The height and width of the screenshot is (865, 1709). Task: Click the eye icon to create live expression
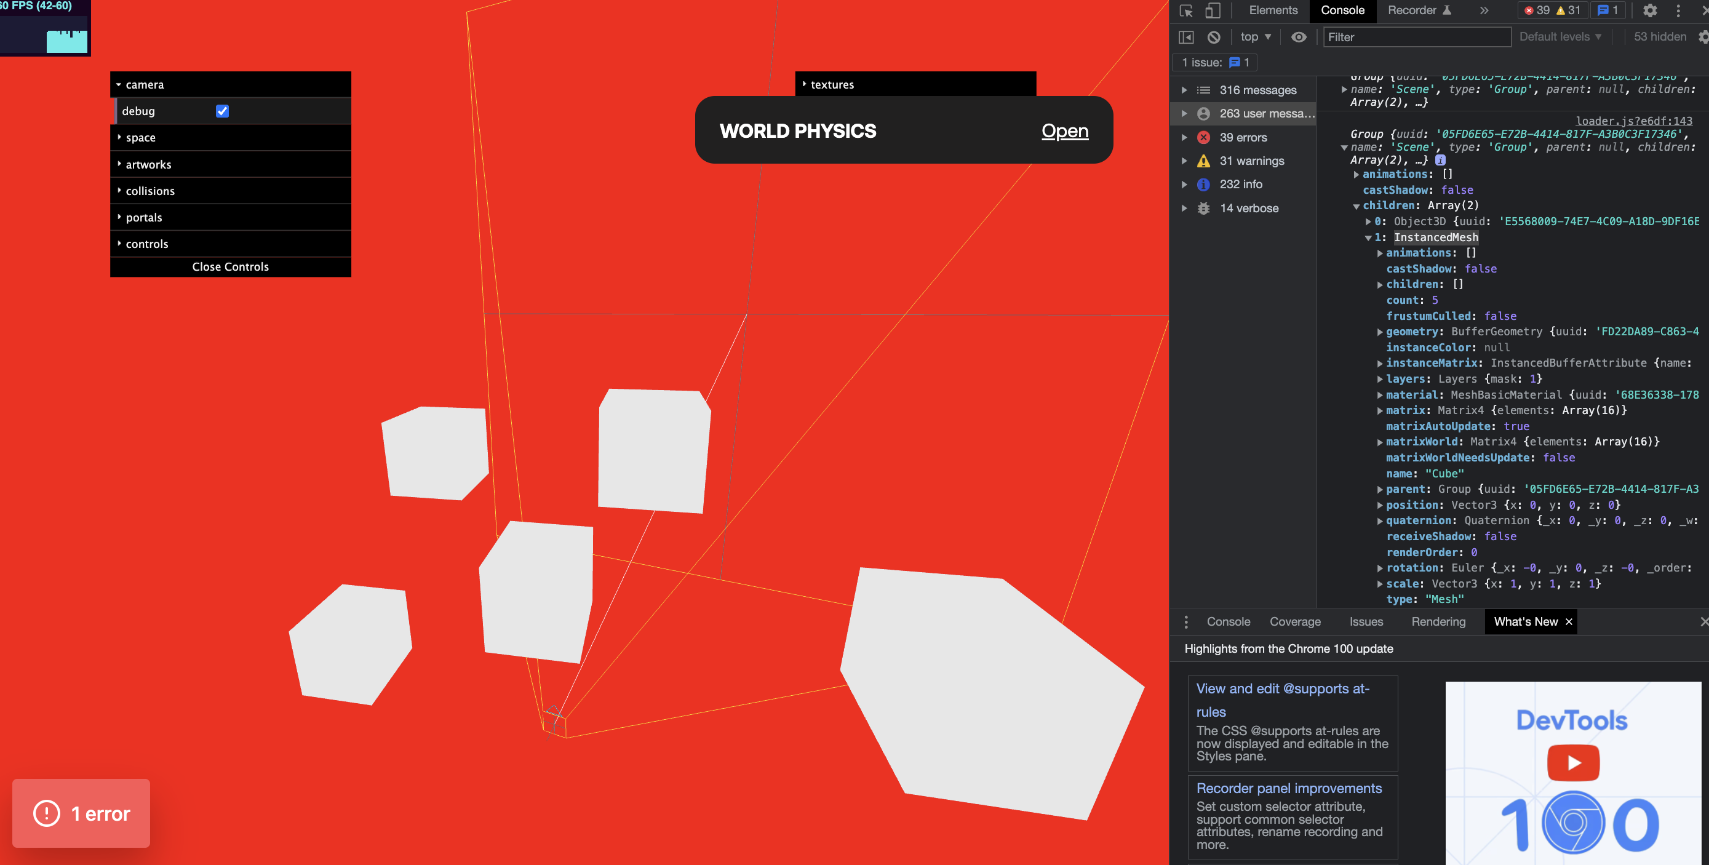coord(1299,37)
